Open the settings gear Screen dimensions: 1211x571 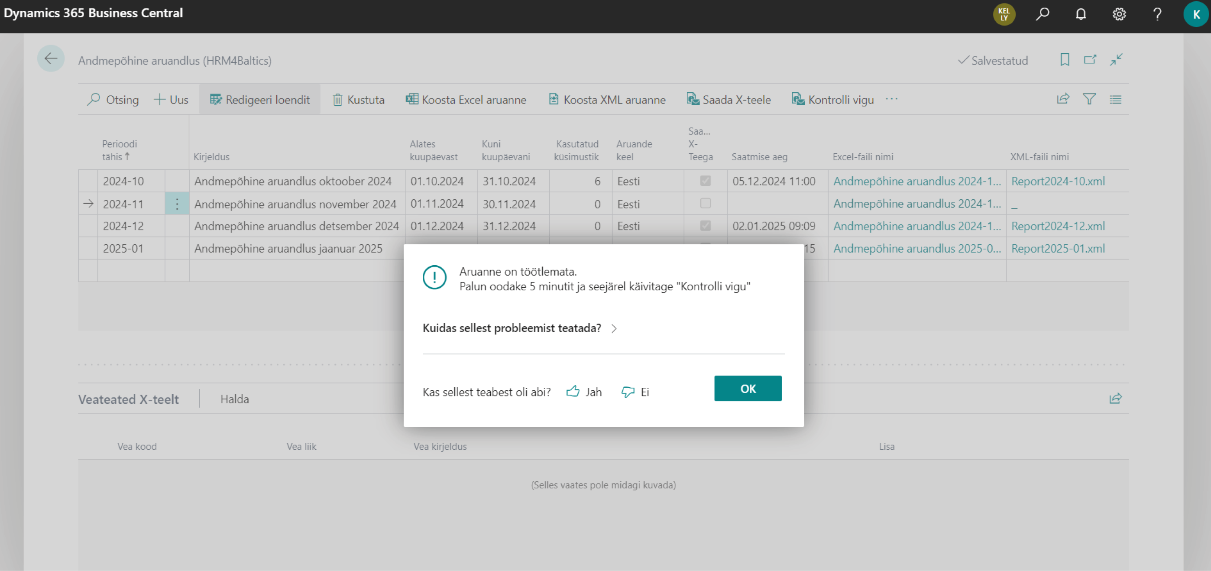[x=1119, y=14]
